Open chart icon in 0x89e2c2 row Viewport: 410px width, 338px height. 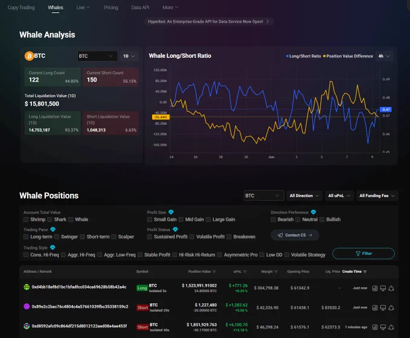click(x=374, y=308)
